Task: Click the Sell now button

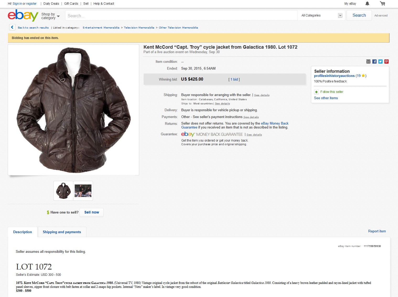Action: [x=92, y=212]
